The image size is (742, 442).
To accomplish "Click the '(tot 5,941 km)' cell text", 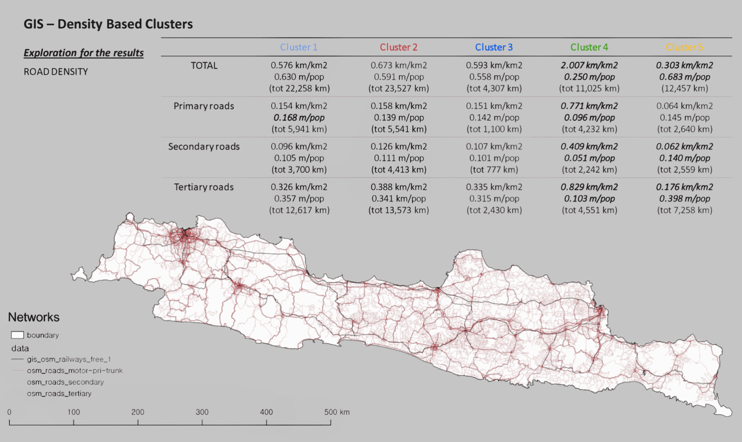I will 299,129.
